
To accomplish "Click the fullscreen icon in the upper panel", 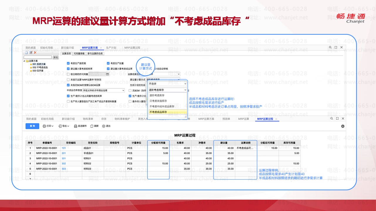I will (x=336, y=47).
